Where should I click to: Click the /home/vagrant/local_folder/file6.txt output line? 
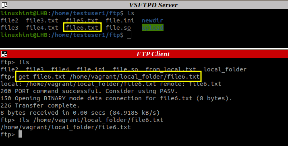coord(66,127)
